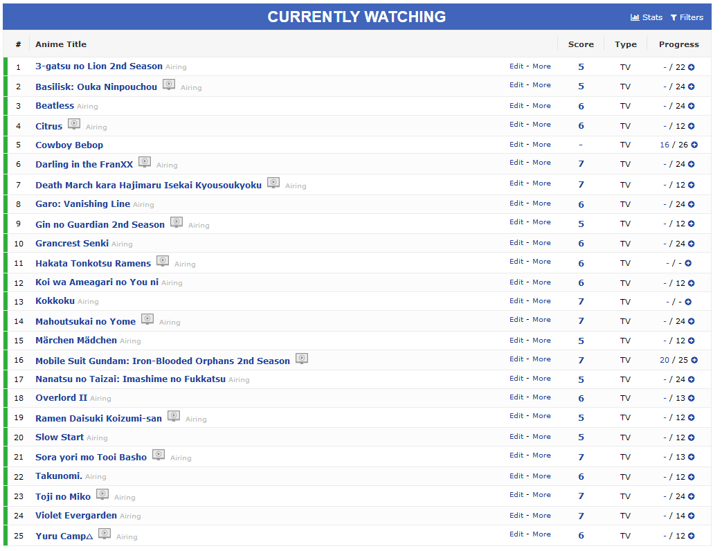Viewport: 722px width, 551px height.
Task: Sort list by Score column
Action: point(581,45)
